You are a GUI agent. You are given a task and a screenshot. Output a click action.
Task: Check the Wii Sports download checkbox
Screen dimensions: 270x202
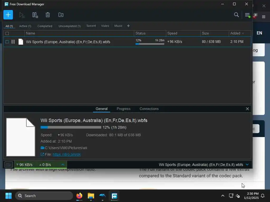click(x=7, y=42)
